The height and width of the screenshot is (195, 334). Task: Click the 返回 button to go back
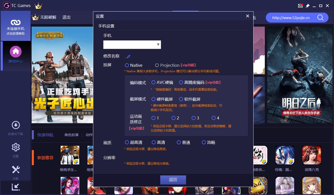173,180
